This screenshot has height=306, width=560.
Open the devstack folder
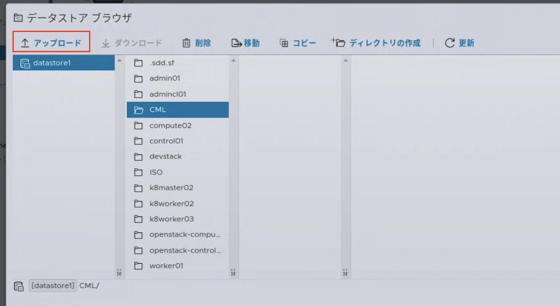point(166,157)
